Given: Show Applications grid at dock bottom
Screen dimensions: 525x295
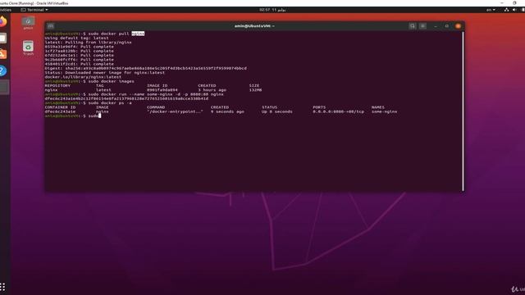Looking at the screenshot, I should pos(2,287).
